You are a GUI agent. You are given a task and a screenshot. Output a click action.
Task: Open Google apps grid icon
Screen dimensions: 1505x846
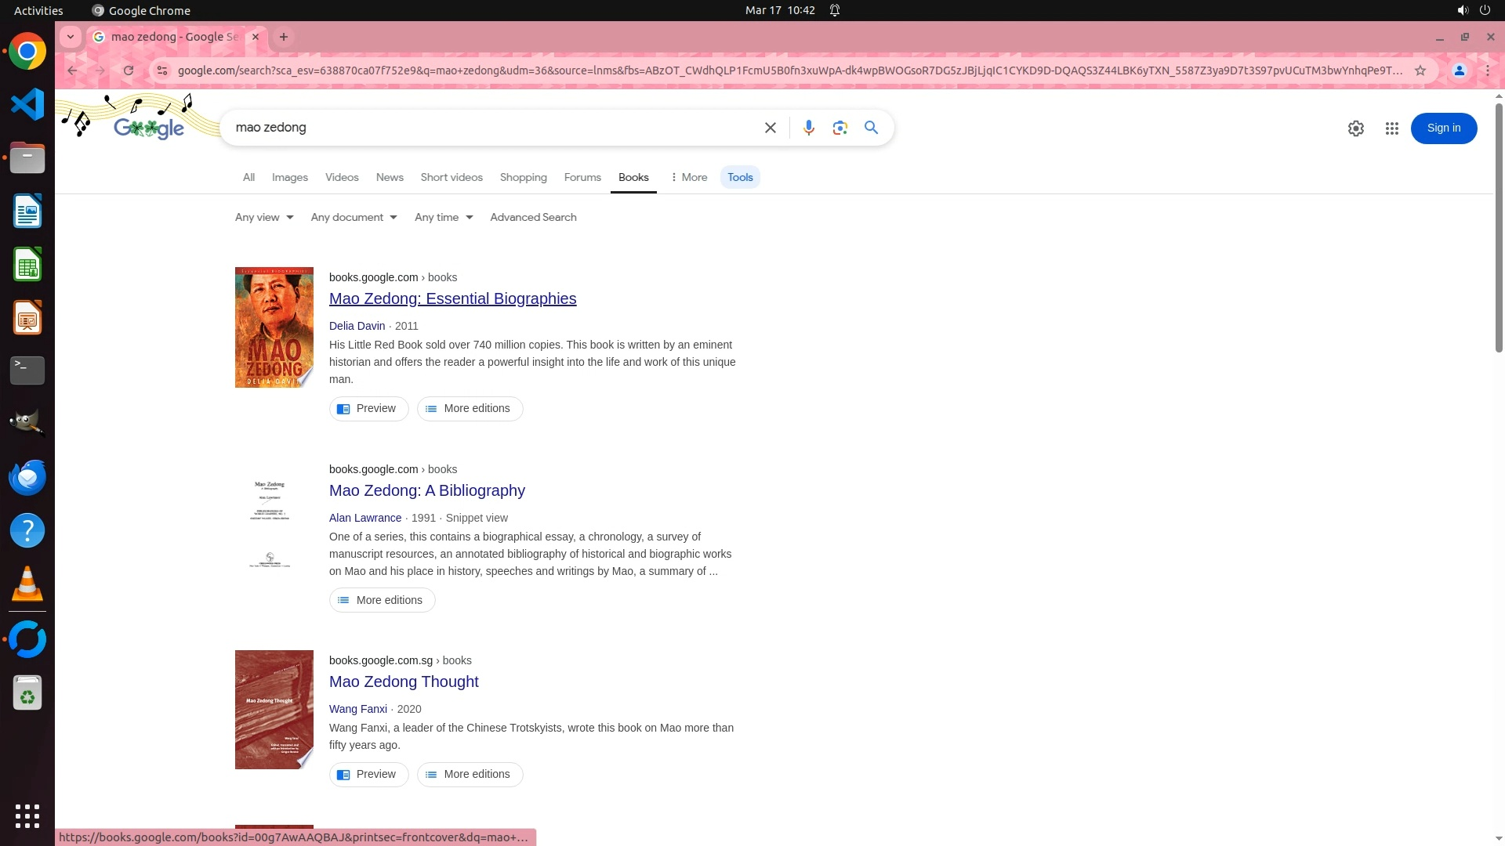[x=1391, y=128]
